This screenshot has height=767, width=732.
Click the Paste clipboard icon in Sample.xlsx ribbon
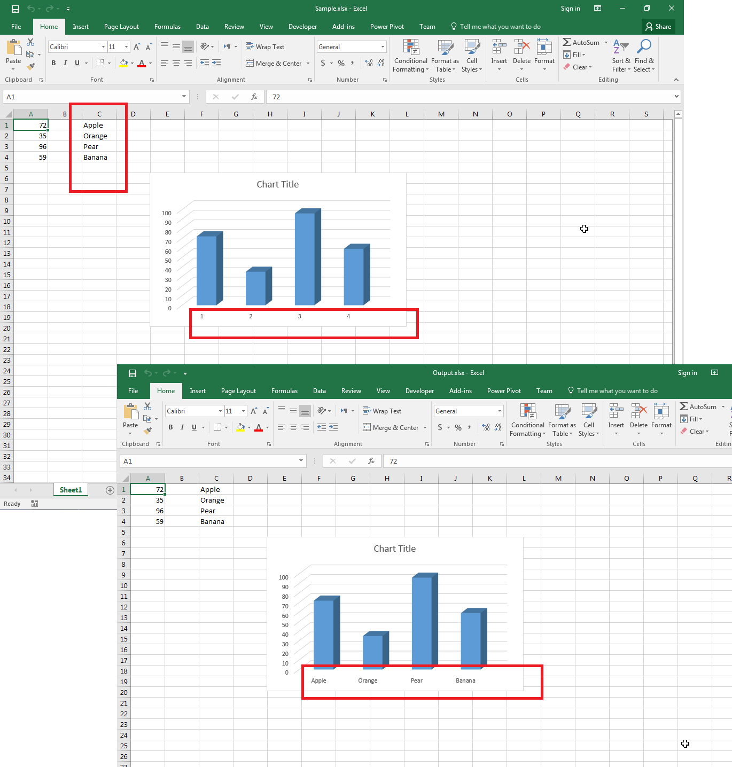click(13, 48)
